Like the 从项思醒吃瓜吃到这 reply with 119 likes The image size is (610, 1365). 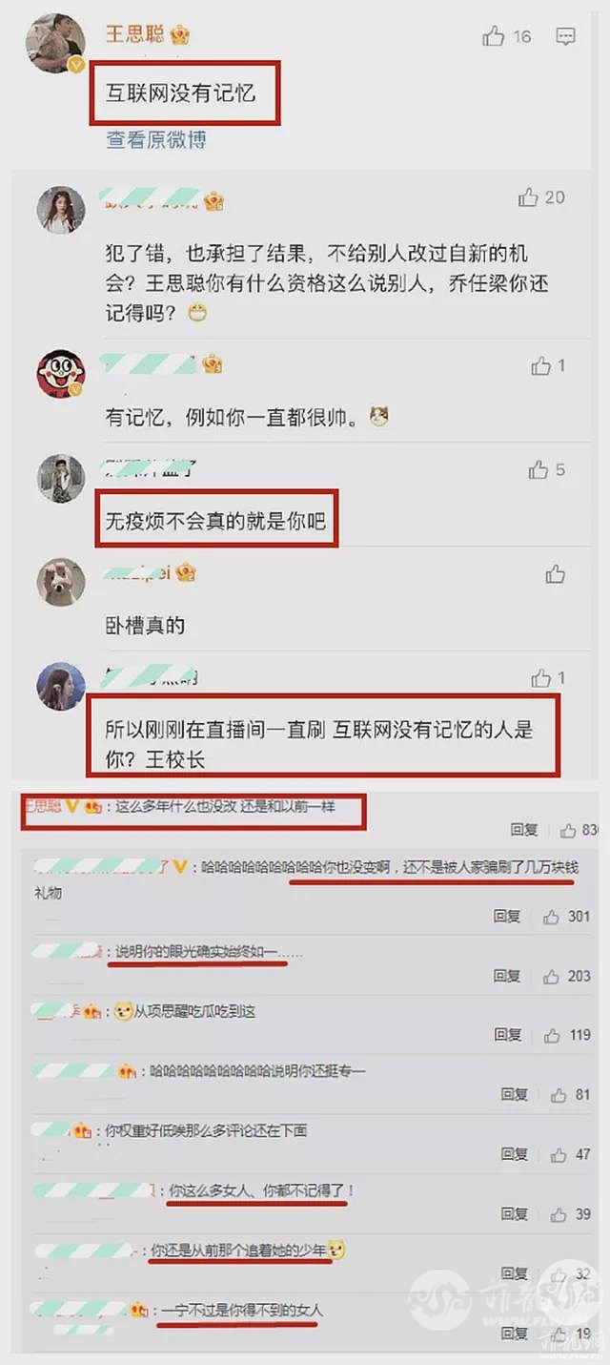551,1035
